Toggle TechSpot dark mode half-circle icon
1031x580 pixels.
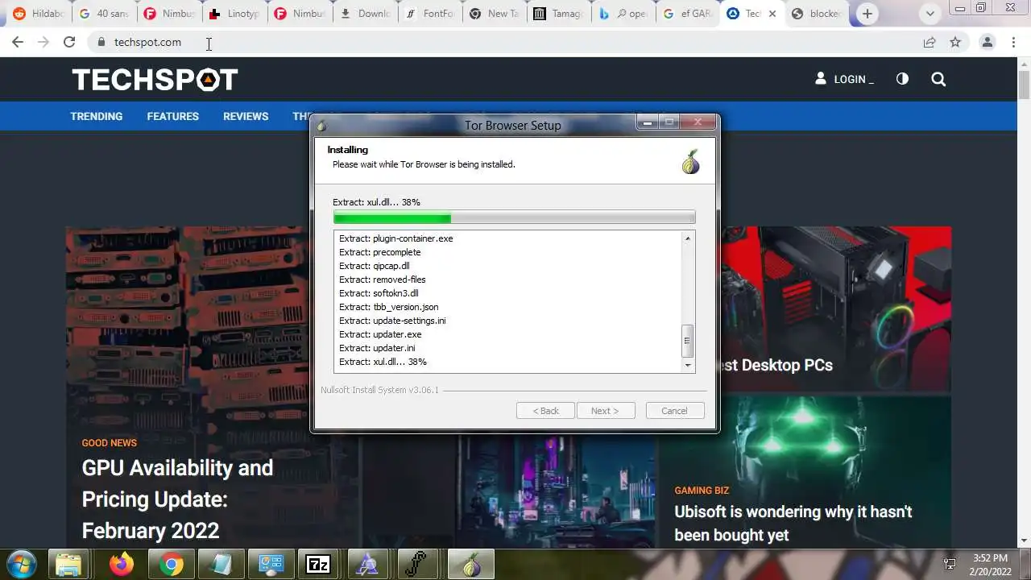coord(902,79)
